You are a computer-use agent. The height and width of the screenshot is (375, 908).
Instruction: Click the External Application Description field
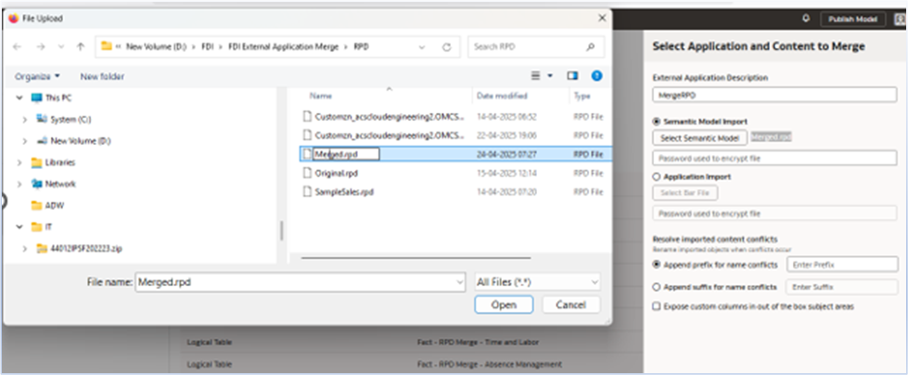coord(774,95)
